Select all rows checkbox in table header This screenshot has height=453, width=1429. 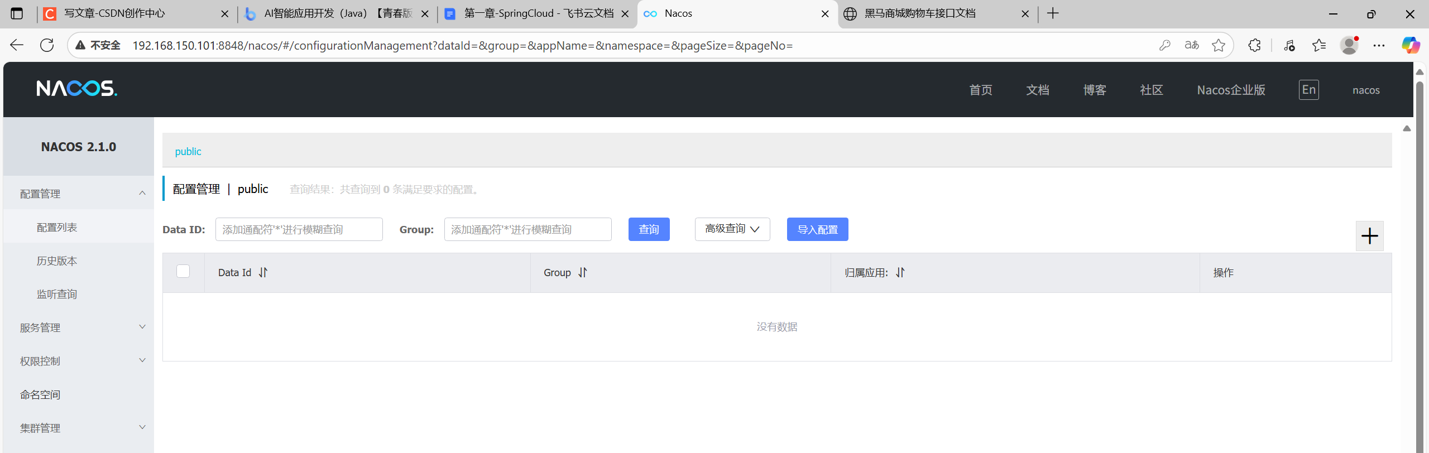[183, 272]
